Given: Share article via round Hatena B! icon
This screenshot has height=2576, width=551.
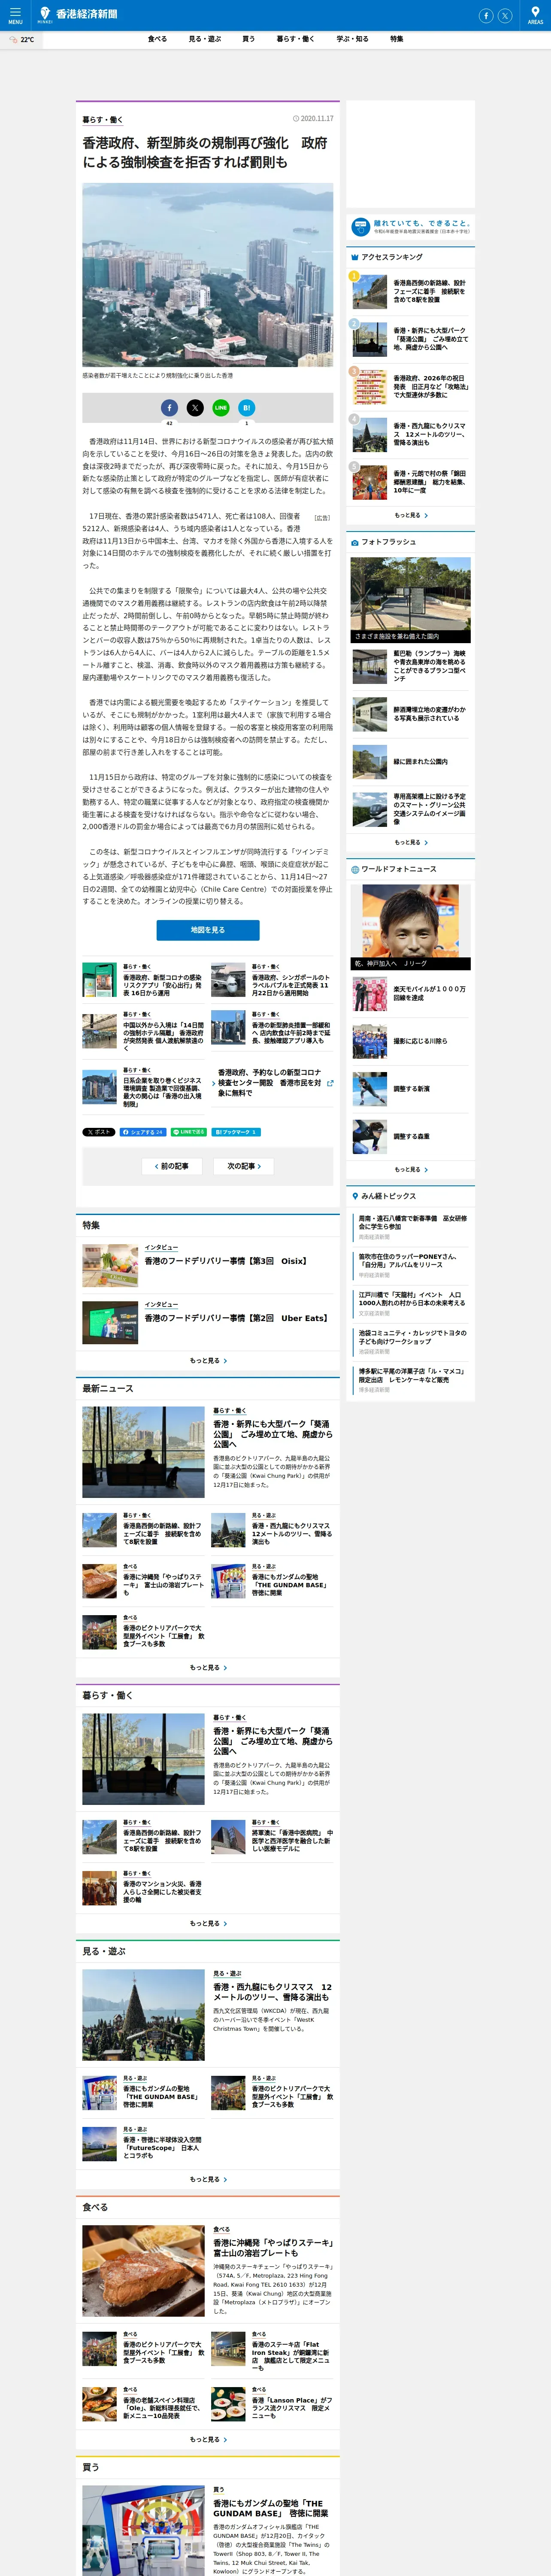Looking at the screenshot, I should click(247, 407).
